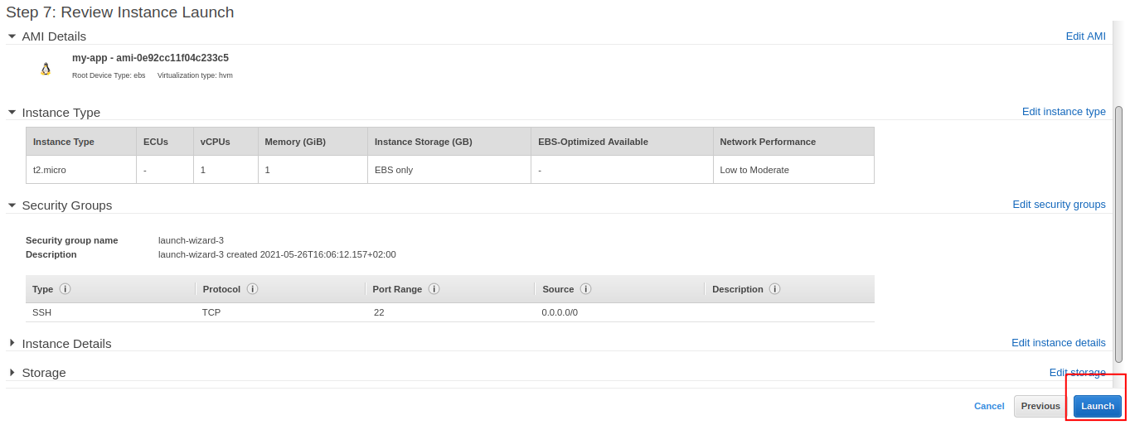Click the Linux penguin AMI icon
1130x425 pixels.
46,69
